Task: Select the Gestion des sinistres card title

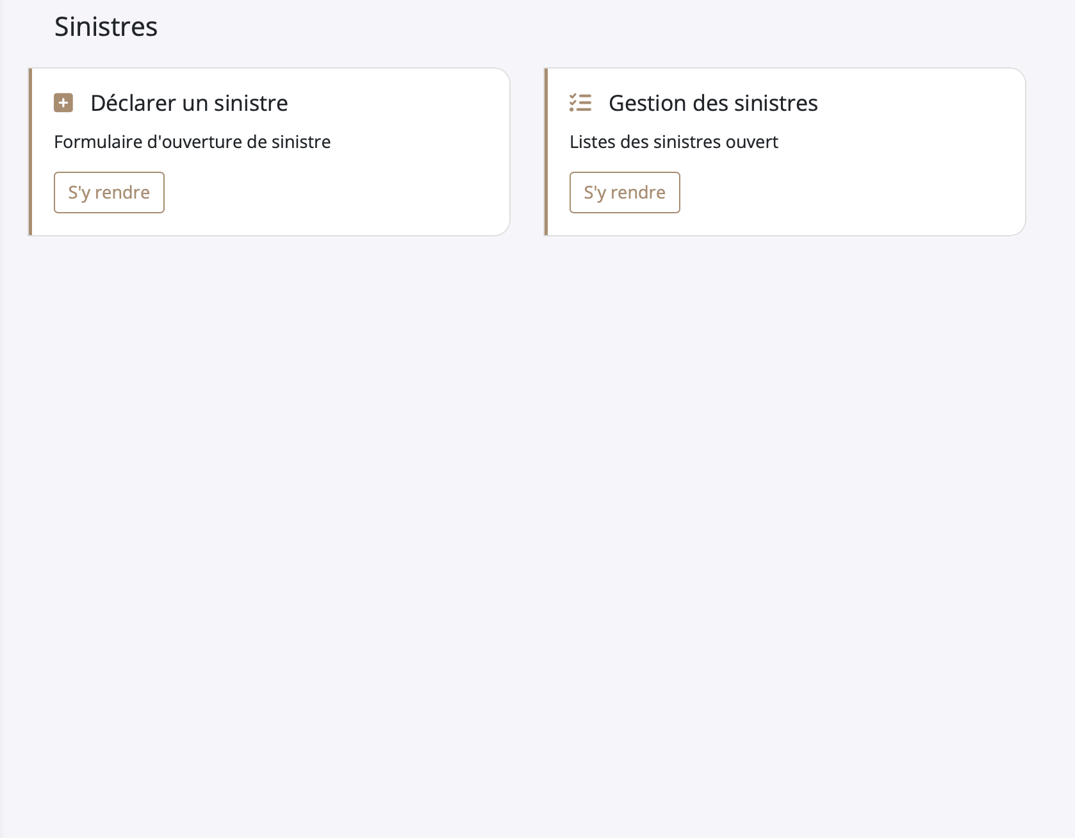Action: pos(712,103)
